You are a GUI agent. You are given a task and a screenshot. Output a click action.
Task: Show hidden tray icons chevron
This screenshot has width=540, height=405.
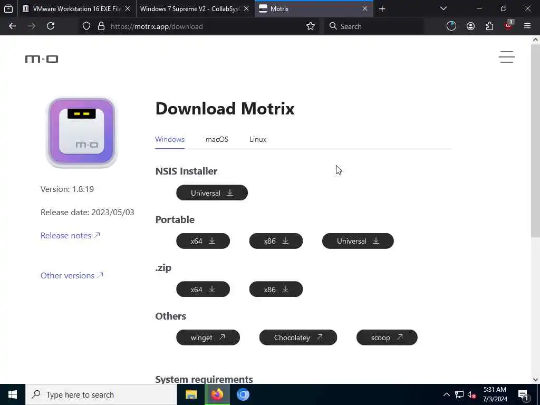pos(446,394)
